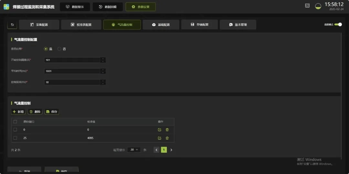Viewport: 349px width, 174px height.
Task: Click the edit icon for row 25
Action: click(x=159, y=138)
